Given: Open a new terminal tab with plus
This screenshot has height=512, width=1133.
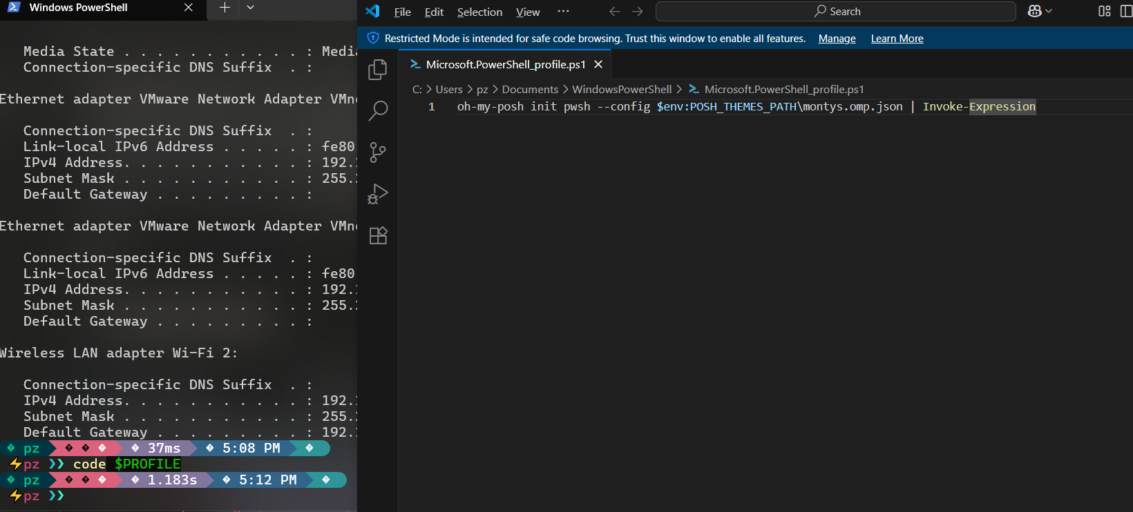Looking at the screenshot, I should click(225, 8).
